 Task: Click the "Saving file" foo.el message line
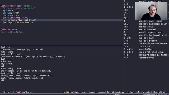27,76
